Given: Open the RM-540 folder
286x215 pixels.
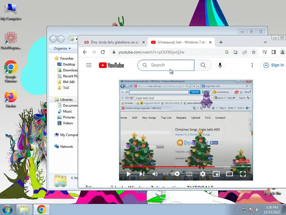Looking at the screenshot, I should 66,82.
